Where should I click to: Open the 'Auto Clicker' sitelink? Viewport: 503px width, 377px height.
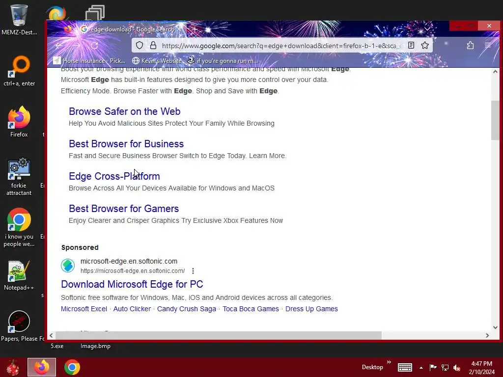coord(132,309)
